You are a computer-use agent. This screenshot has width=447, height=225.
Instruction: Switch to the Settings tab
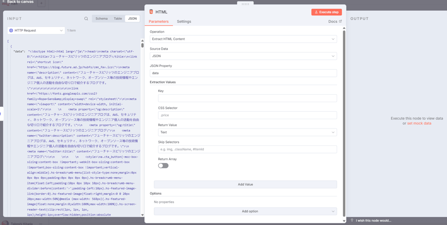coord(184,21)
